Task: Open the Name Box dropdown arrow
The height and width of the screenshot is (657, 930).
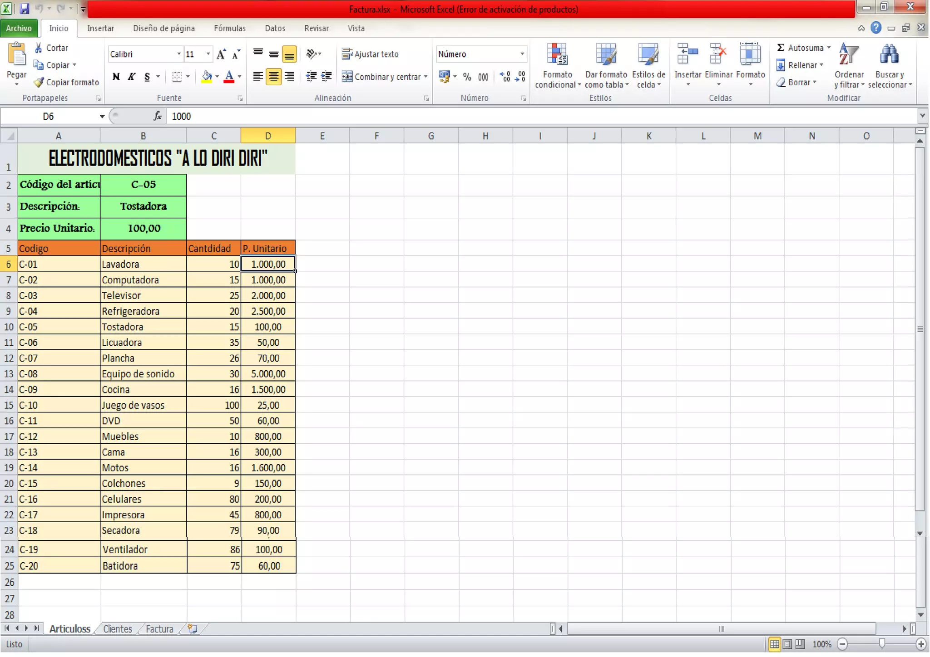Action: click(x=102, y=117)
